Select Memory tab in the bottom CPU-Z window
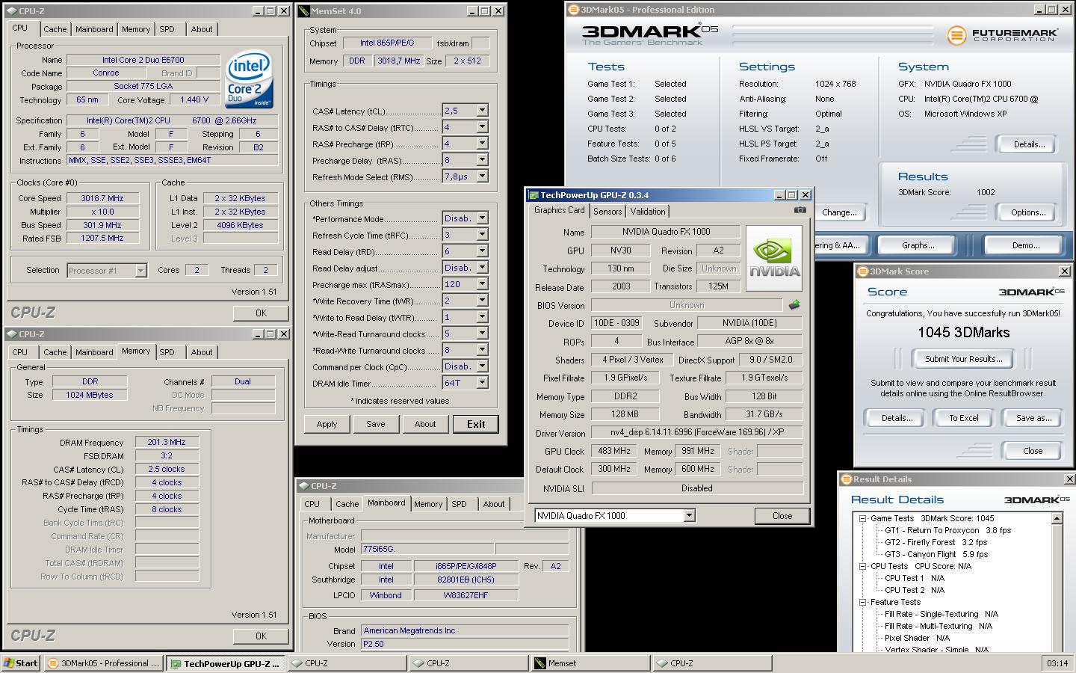1076x673 pixels. [x=428, y=504]
